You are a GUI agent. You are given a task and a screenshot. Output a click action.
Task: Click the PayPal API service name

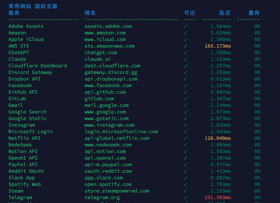(x=23, y=165)
